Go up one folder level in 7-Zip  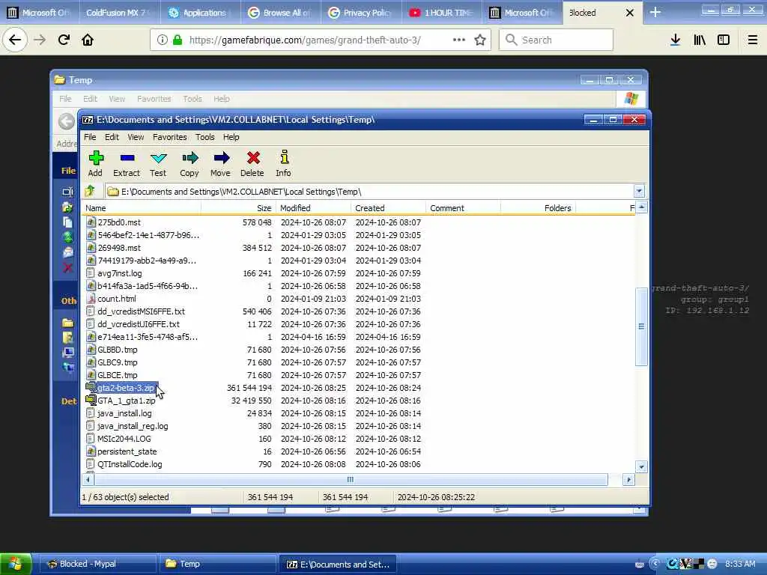tap(90, 191)
